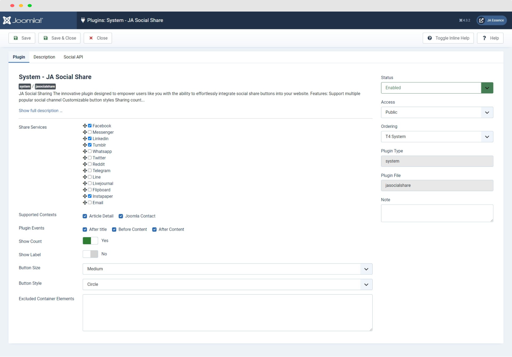Screen dimensions: 512x357
Task: Open the Ordering dropdown showing T4 System
Action: click(437, 137)
